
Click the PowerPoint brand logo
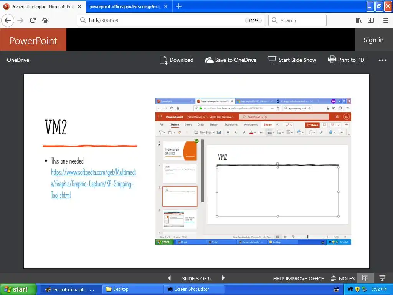[x=33, y=40]
